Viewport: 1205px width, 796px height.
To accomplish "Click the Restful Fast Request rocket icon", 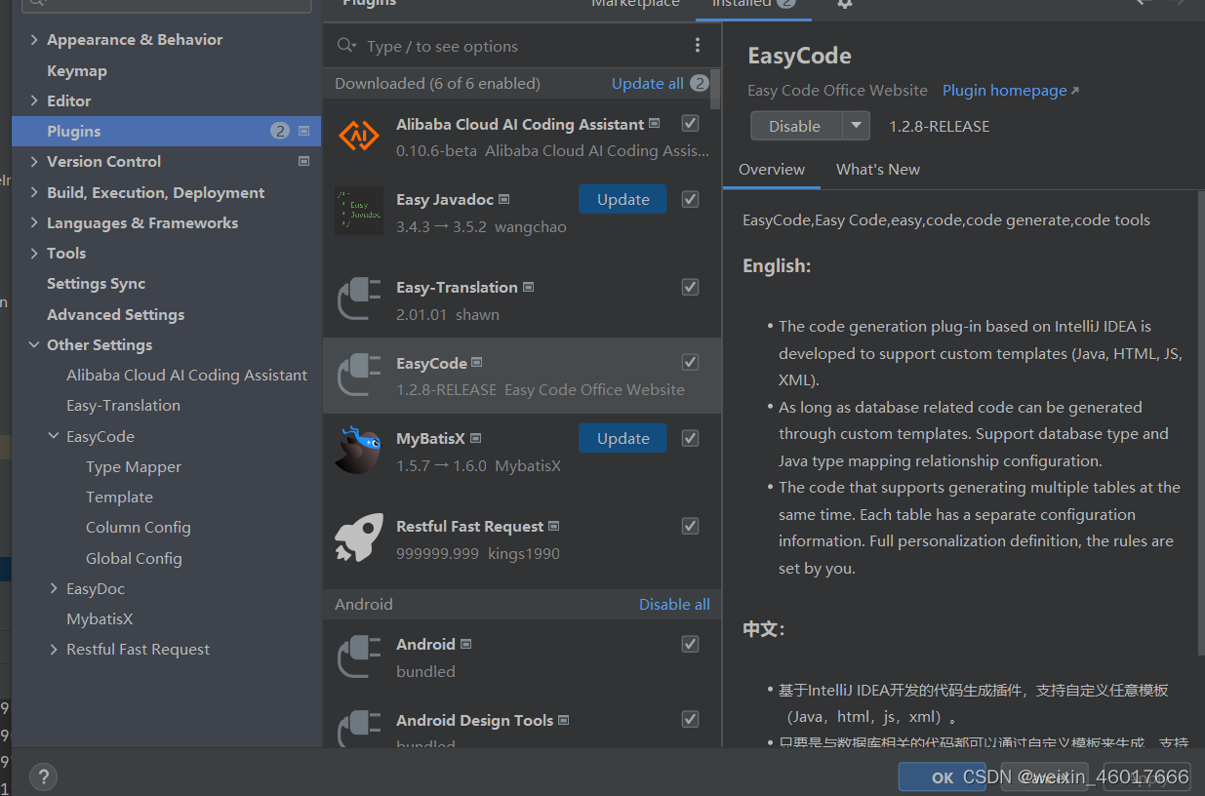I will tap(358, 537).
